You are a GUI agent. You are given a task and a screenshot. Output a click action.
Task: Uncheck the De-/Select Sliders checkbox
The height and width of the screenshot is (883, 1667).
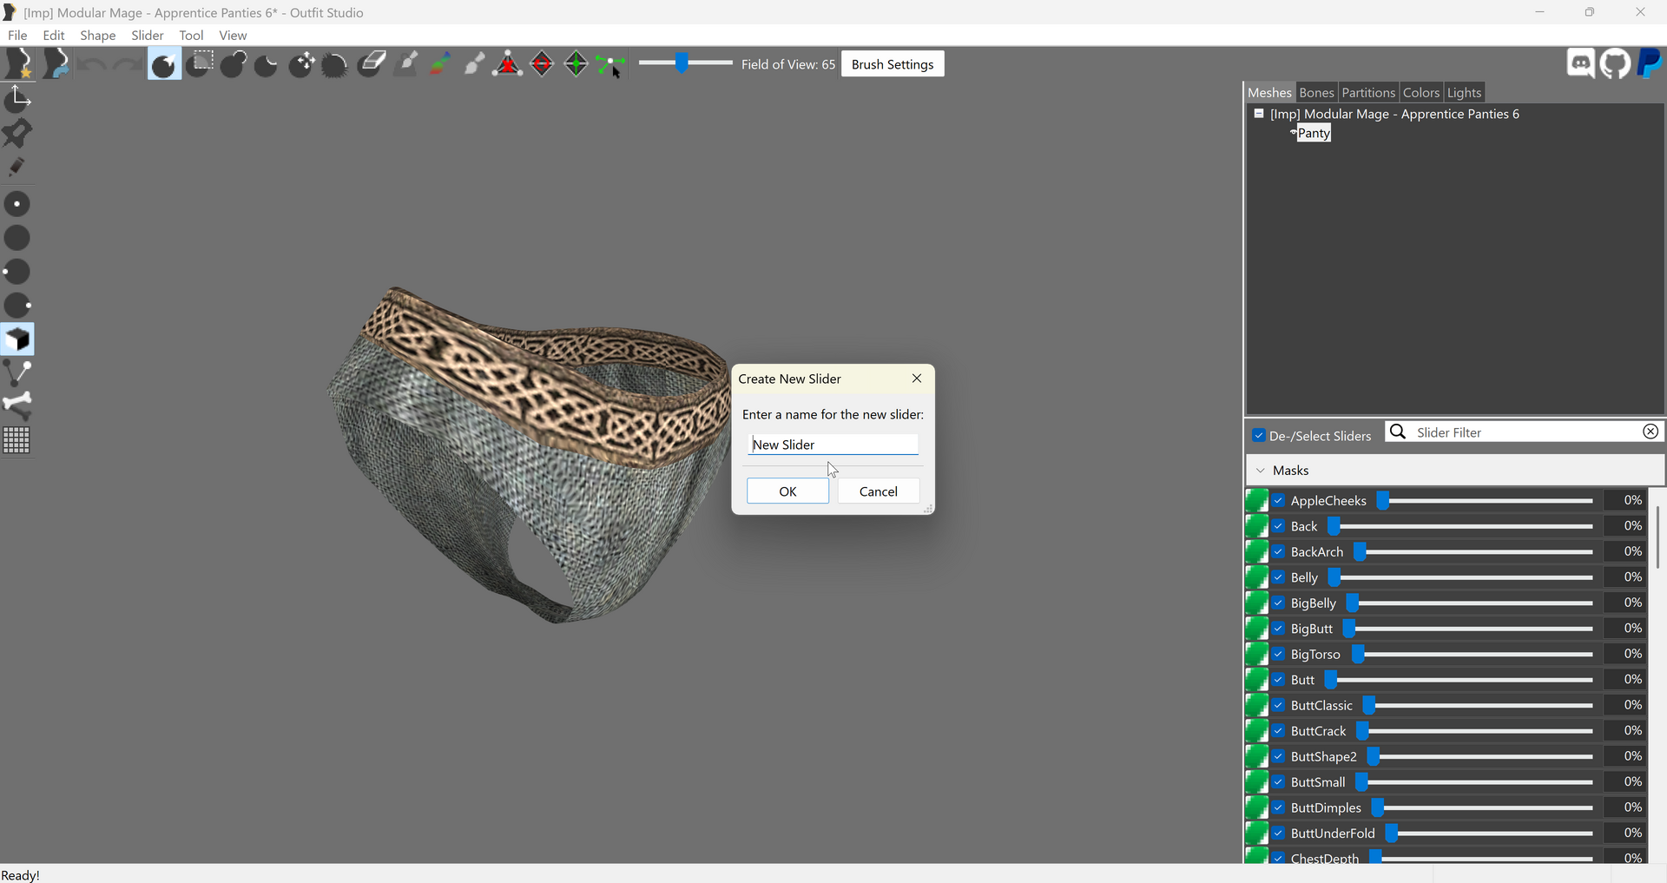coord(1259,436)
